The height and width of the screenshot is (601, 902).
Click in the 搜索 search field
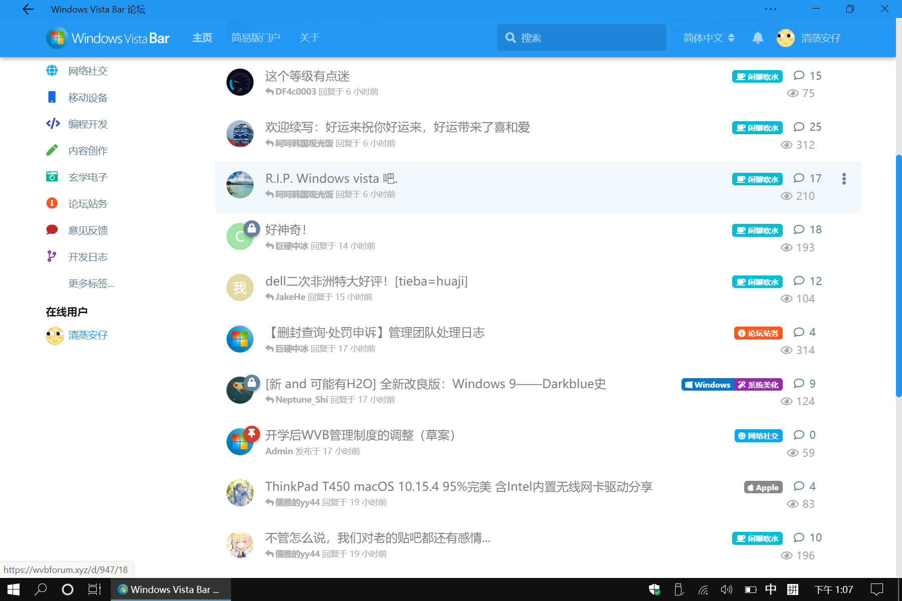(x=582, y=38)
